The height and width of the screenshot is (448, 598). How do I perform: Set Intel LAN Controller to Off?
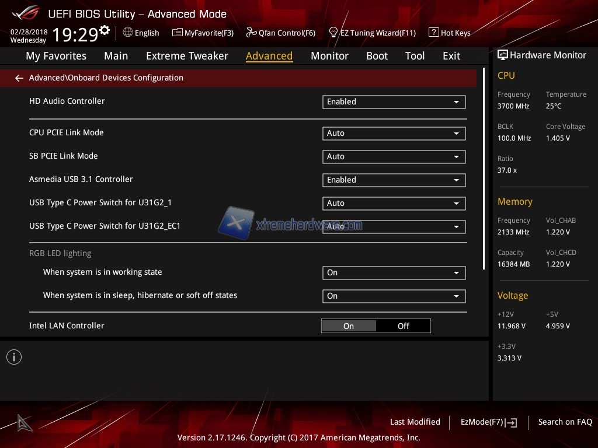click(x=403, y=326)
